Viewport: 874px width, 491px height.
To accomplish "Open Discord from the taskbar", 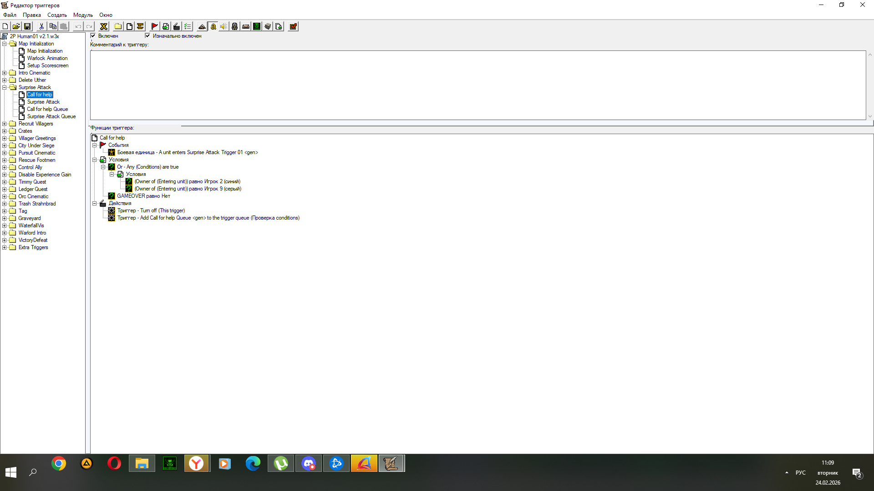I will (x=309, y=463).
